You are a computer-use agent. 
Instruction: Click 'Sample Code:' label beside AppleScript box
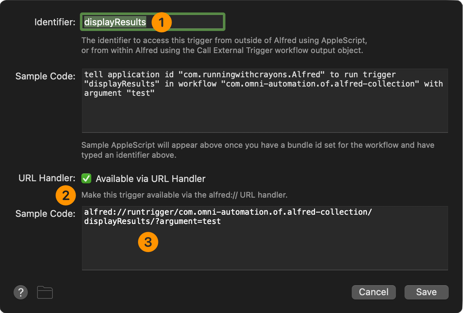(46, 76)
